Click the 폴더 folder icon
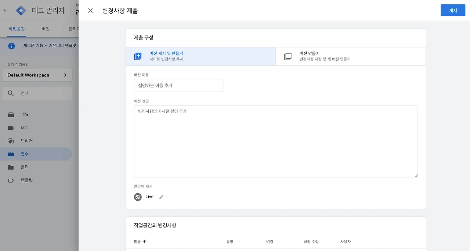The width and height of the screenshot is (470, 251). (11, 167)
